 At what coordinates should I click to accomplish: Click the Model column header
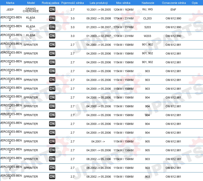(x=31, y=3)
